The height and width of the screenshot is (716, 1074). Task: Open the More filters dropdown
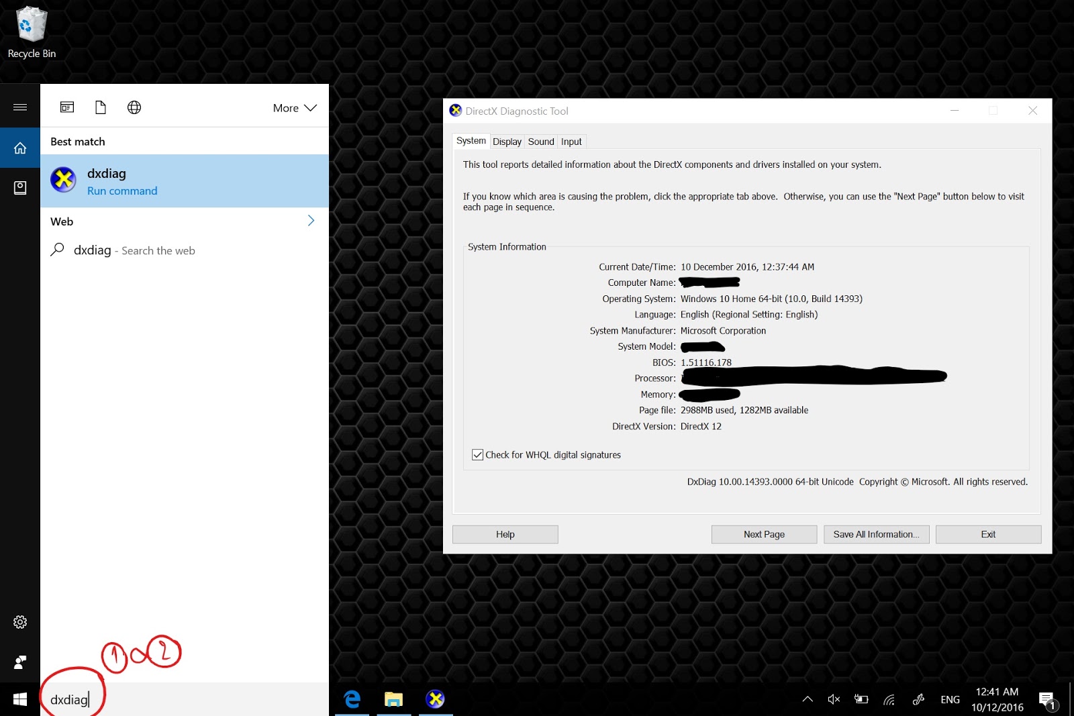[x=295, y=108]
